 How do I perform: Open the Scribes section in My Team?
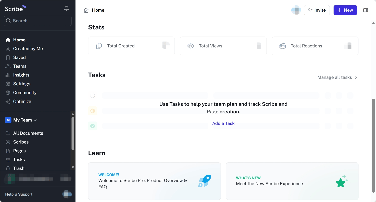coord(20,142)
